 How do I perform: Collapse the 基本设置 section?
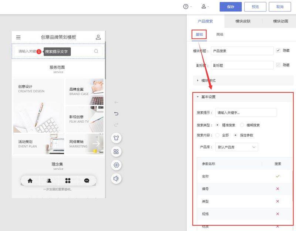(208, 97)
